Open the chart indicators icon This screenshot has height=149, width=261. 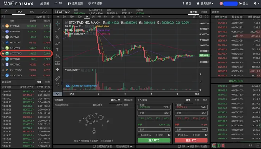point(137,17)
